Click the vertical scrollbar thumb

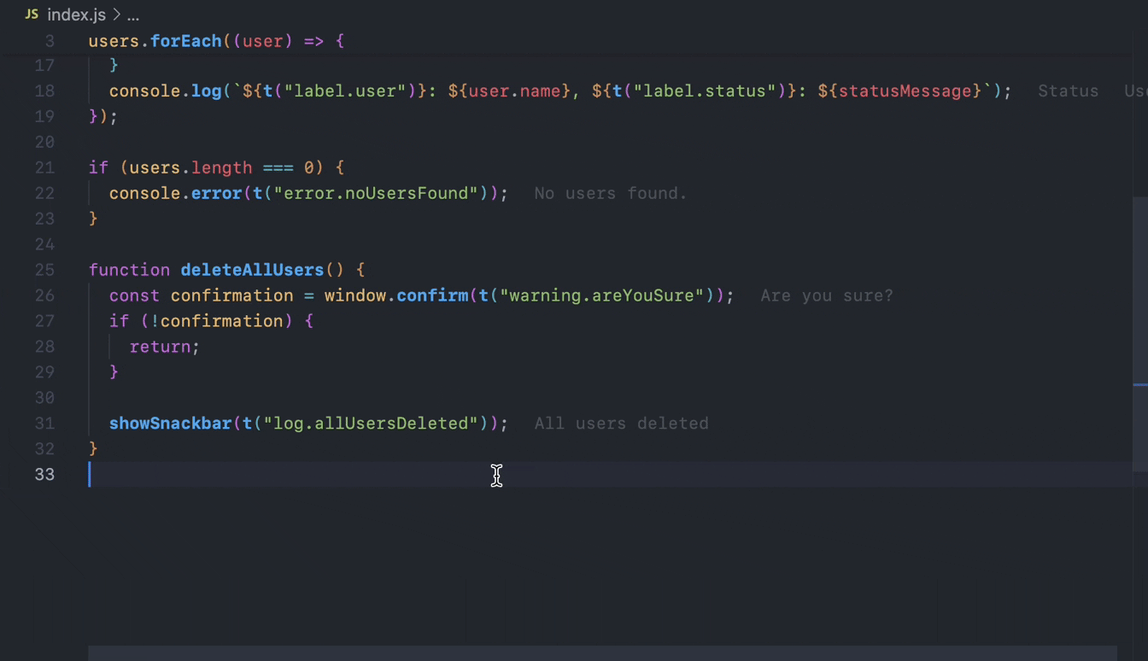pos(1140,333)
